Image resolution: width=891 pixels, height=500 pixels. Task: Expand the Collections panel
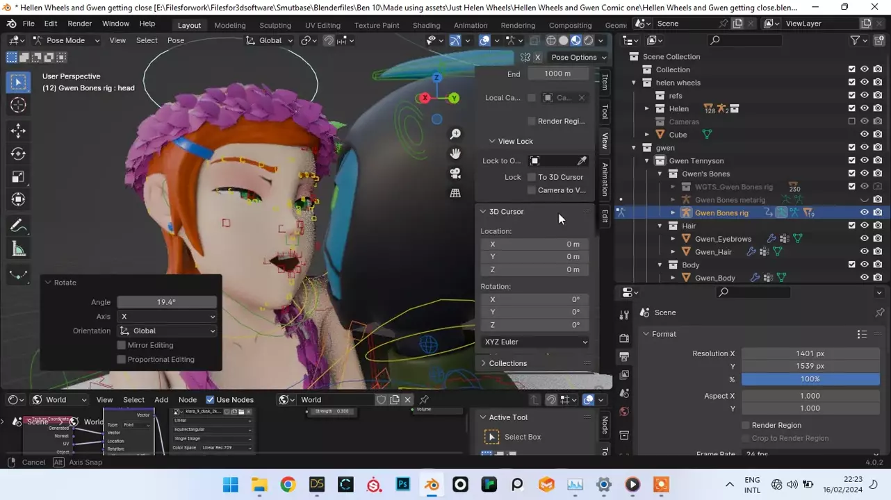507,363
